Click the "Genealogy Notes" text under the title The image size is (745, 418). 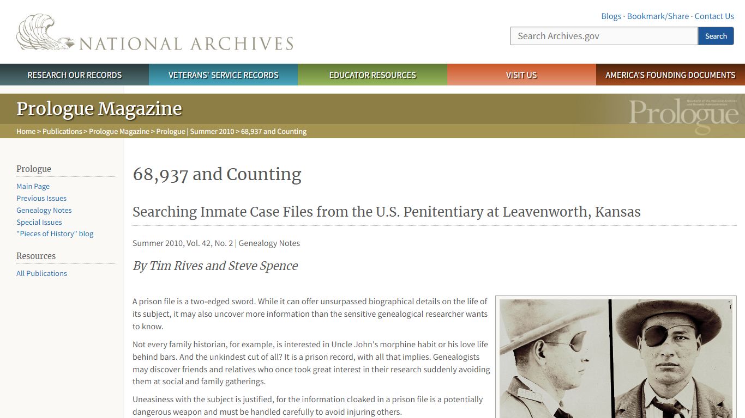[269, 243]
